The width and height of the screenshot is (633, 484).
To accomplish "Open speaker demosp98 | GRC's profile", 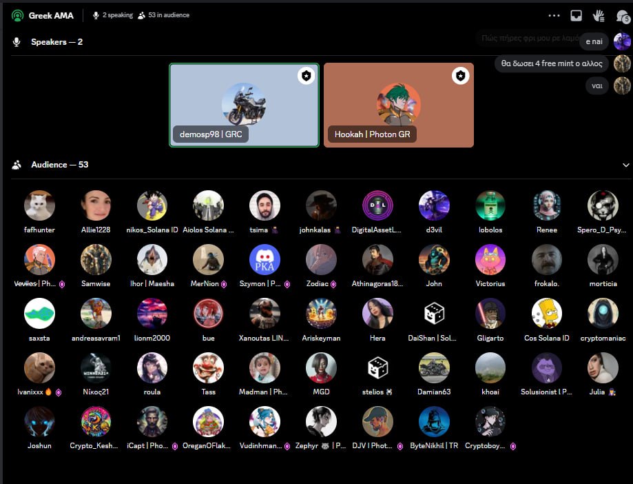I will click(x=243, y=103).
